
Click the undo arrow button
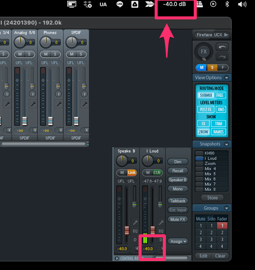(x=222, y=47)
